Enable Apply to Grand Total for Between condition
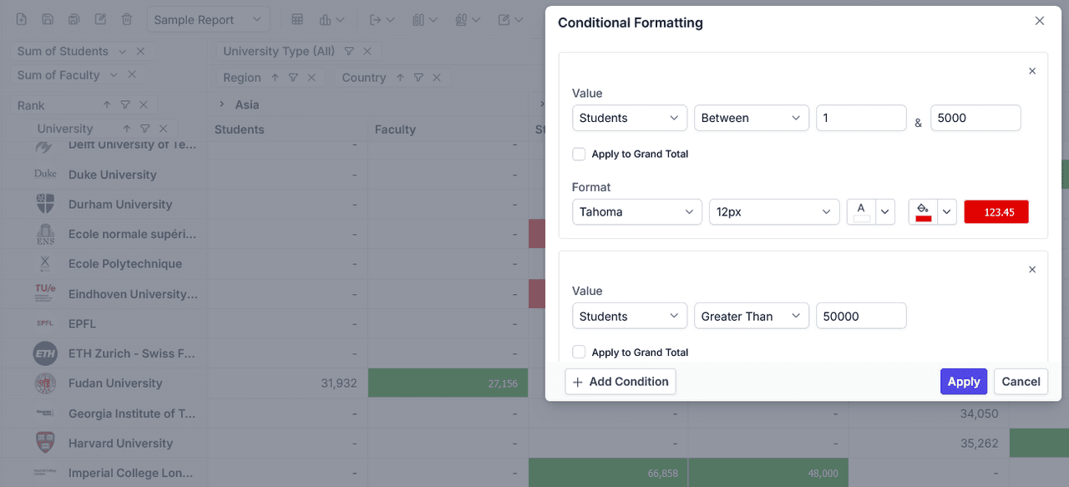Image resolution: width=1069 pixels, height=487 pixels. pyautogui.click(x=579, y=154)
